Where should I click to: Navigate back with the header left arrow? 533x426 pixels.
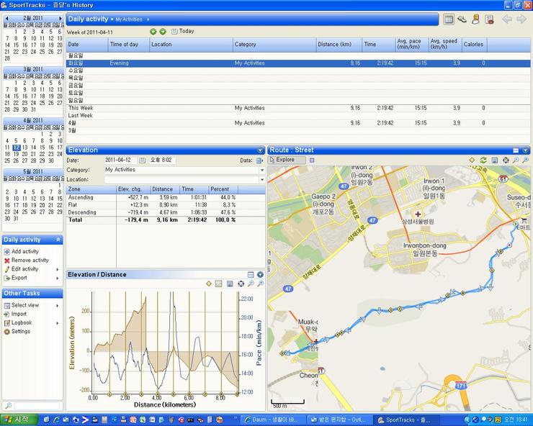pyautogui.click(x=507, y=19)
